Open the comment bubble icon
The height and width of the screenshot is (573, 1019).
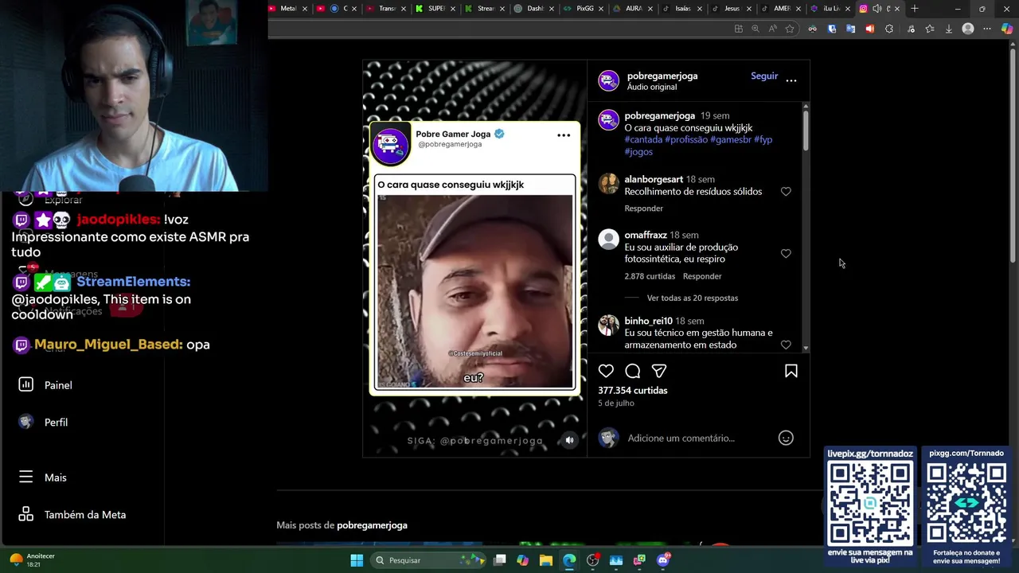point(633,371)
